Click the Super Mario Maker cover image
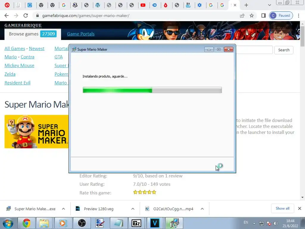305x229 pixels. tap(37, 131)
